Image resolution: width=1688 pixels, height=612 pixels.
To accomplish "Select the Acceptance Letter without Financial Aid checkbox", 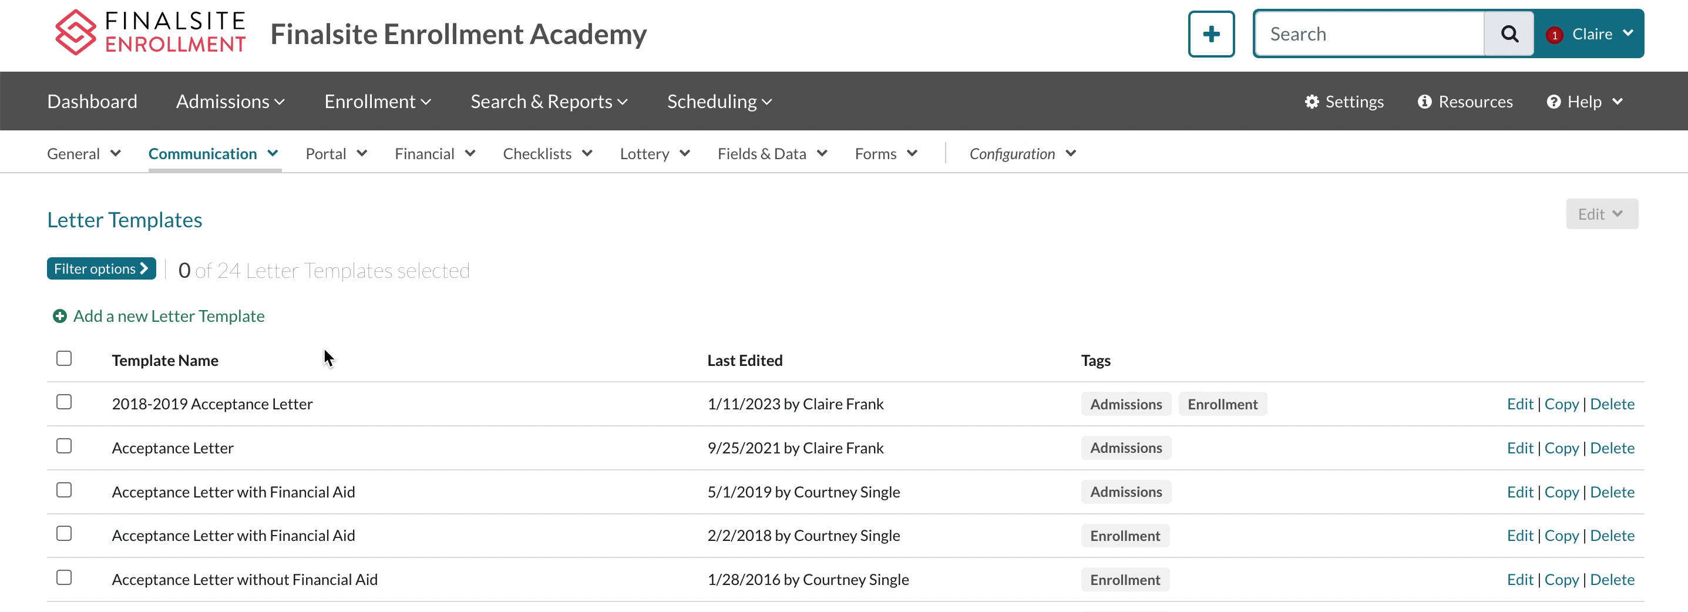I will [64, 578].
